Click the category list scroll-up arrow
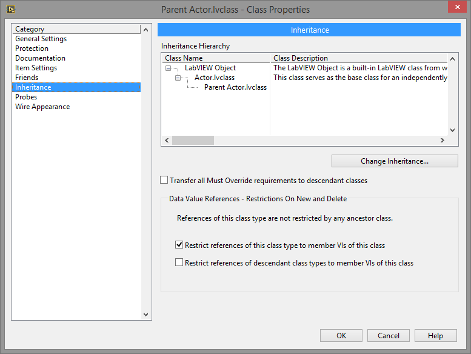 [145, 30]
